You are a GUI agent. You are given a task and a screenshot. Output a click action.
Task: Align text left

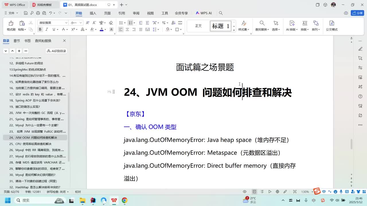[121, 29]
